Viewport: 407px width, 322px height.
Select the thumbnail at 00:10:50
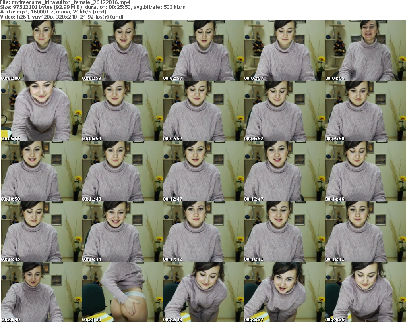[41, 172]
